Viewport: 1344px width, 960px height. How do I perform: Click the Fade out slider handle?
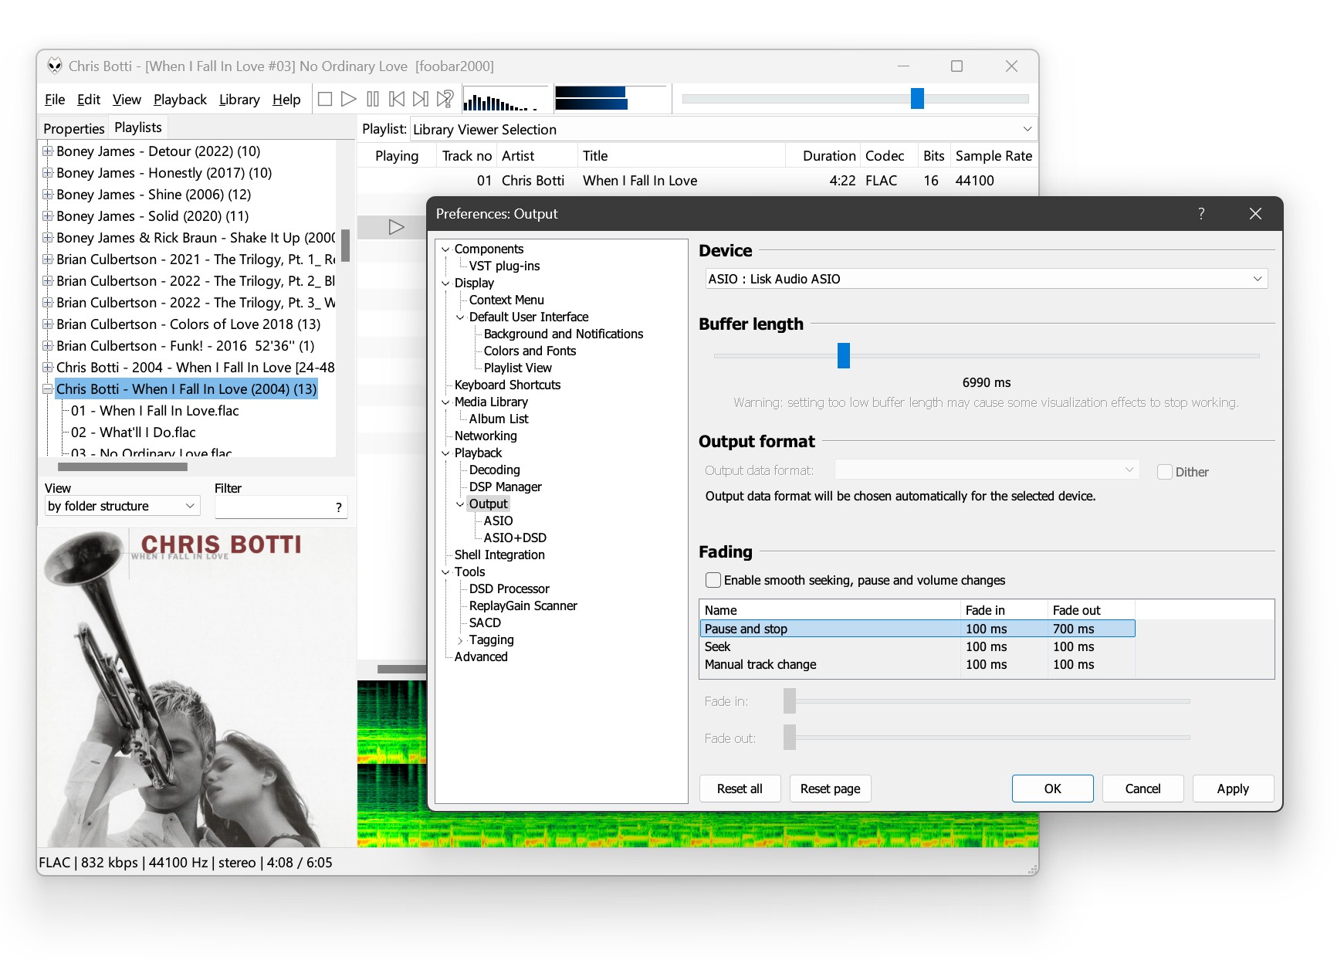pyautogui.click(x=789, y=738)
